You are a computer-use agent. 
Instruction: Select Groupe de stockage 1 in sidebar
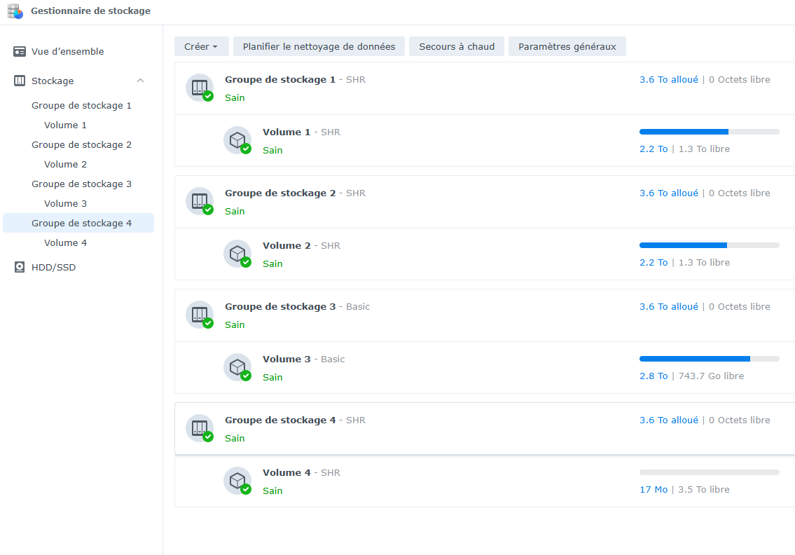pos(81,106)
